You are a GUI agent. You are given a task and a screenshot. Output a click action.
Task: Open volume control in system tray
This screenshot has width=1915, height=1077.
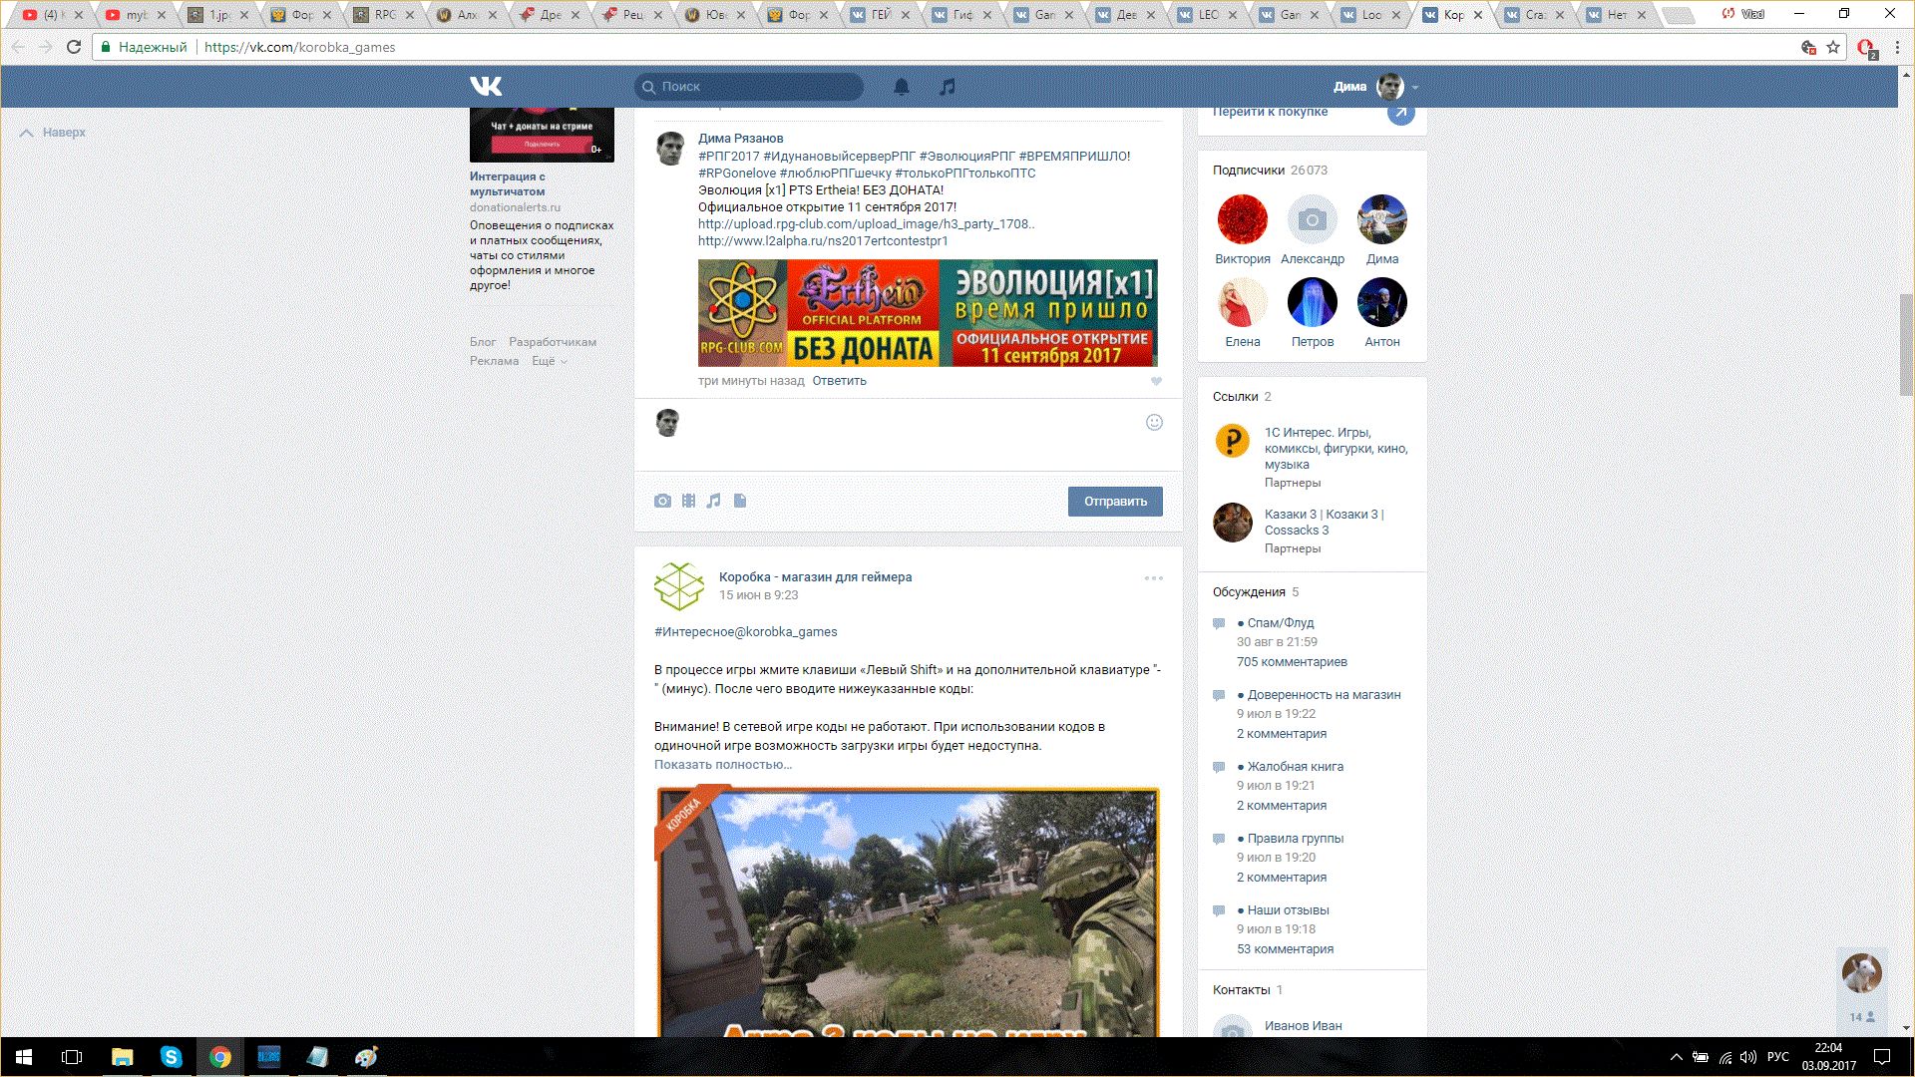(x=1748, y=1057)
